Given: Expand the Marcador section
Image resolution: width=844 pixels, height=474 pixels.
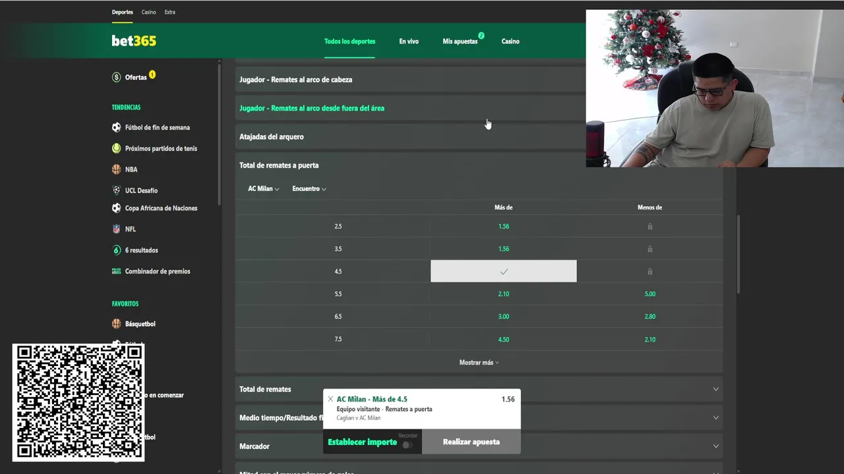Looking at the screenshot, I should tap(479, 446).
